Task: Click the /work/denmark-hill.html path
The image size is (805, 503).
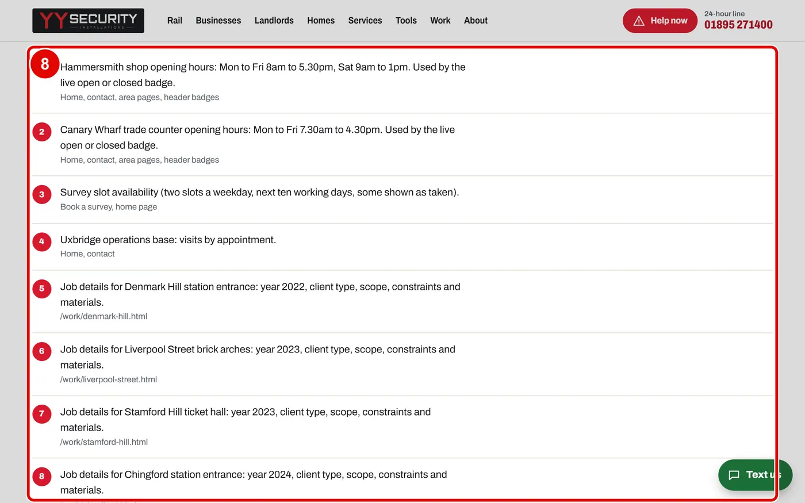Action: pyautogui.click(x=104, y=316)
